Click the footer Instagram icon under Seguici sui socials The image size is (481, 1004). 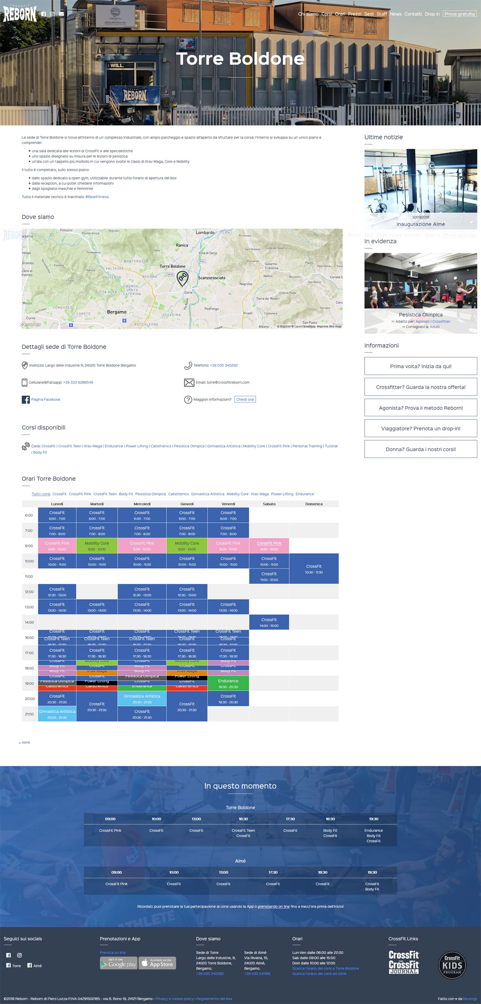click(x=19, y=955)
